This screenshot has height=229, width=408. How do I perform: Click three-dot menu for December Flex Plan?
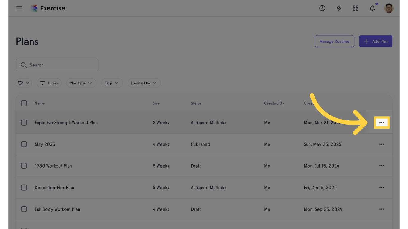[x=382, y=188]
